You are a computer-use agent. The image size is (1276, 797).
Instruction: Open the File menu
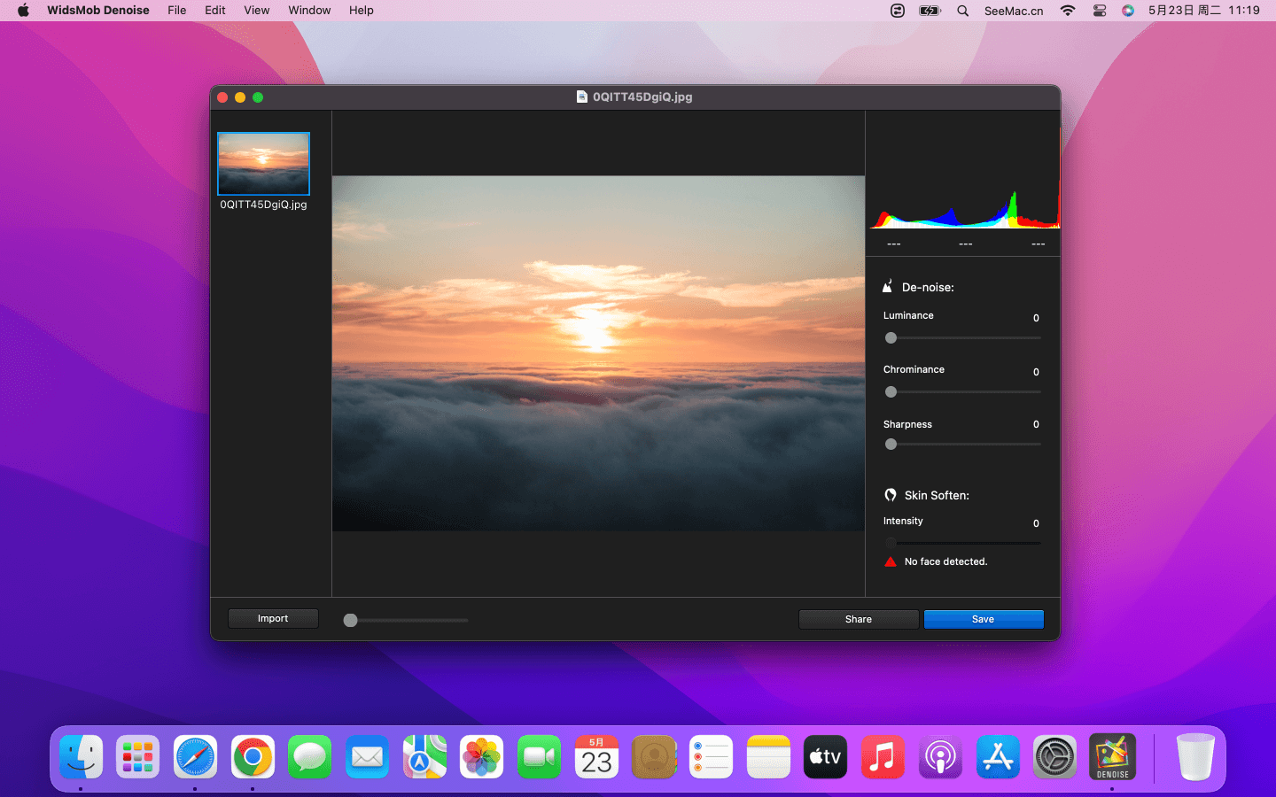(177, 11)
